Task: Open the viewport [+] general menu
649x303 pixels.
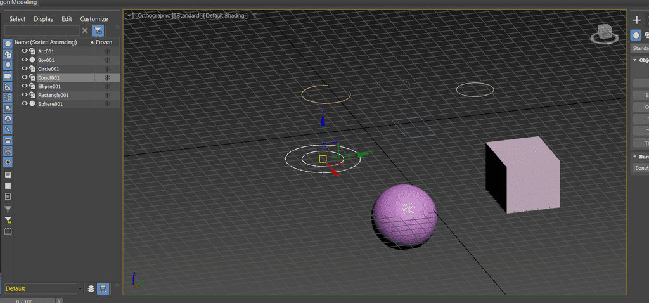Action: click(x=129, y=16)
